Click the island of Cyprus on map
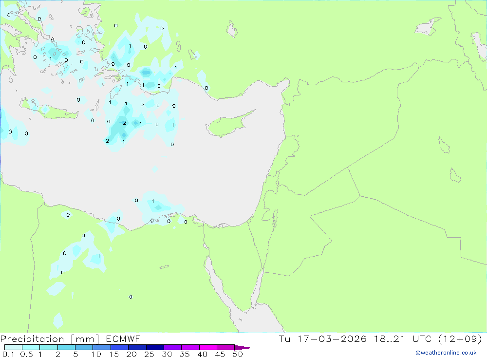487x357 pixels. click(x=227, y=125)
